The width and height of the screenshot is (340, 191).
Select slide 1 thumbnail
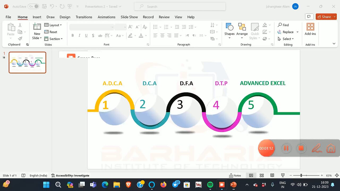coord(27,62)
